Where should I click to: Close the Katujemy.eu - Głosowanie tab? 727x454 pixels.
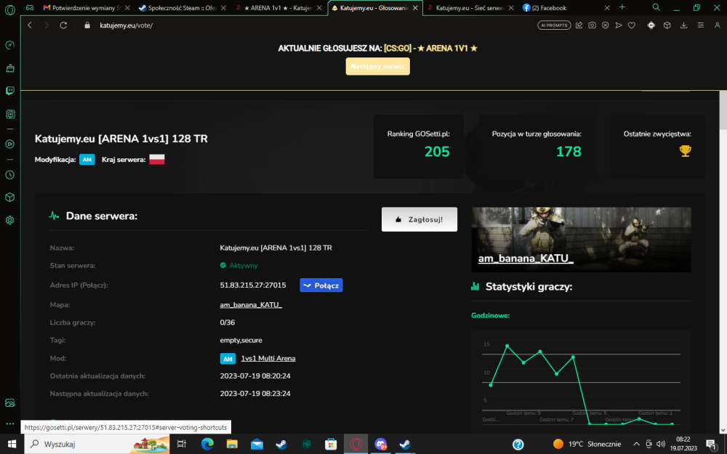click(415, 8)
